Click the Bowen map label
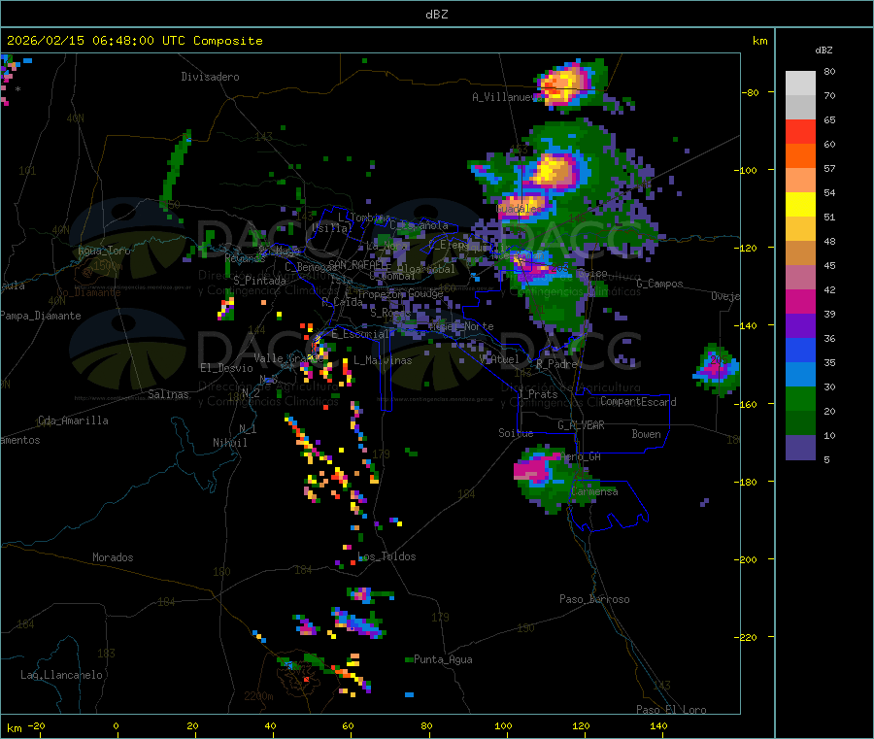This screenshot has width=874, height=739. (646, 434)
